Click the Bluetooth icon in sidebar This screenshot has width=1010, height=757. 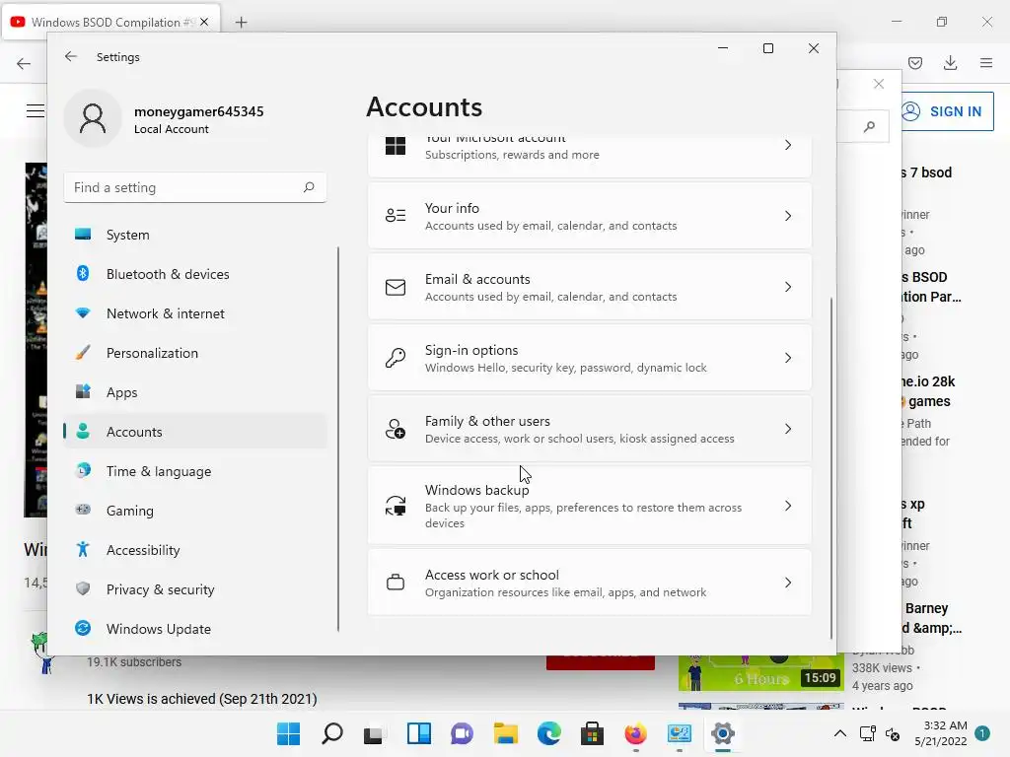[83, 273]
